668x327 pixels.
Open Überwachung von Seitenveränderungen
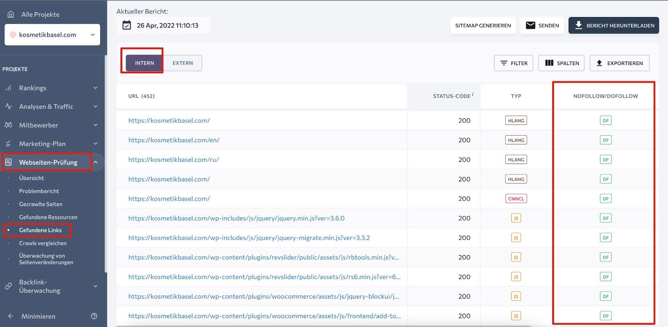click(46, 259)
